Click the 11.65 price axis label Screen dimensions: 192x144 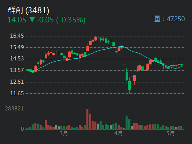[x=17, y=93]
